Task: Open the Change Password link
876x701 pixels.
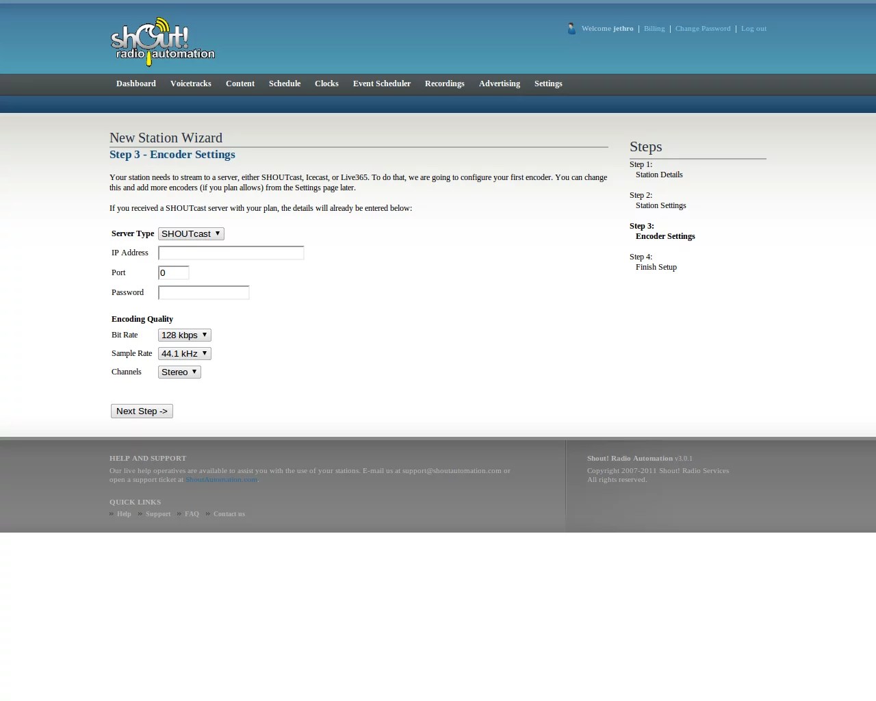Action: tap(702, 29)
